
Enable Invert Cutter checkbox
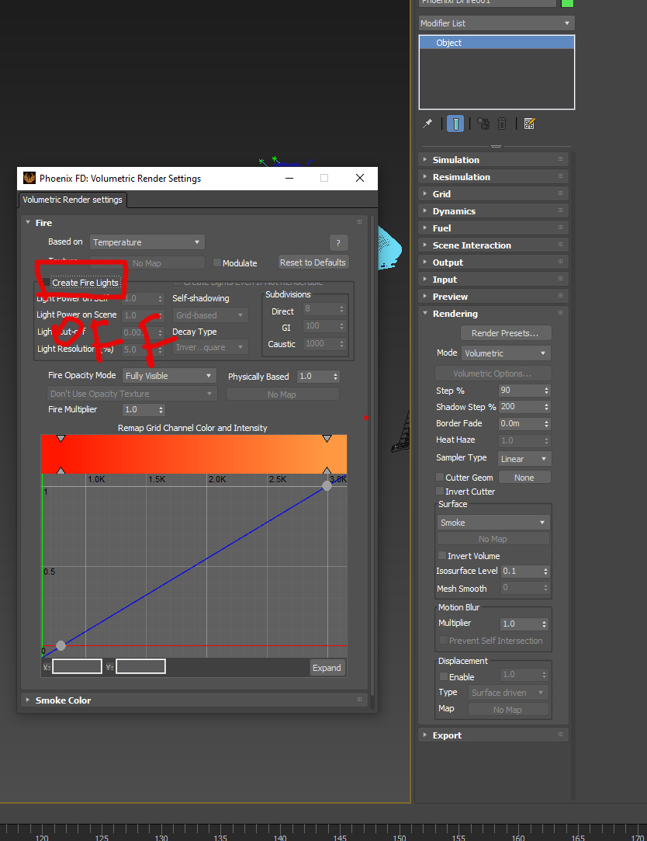tap(440, 492)
